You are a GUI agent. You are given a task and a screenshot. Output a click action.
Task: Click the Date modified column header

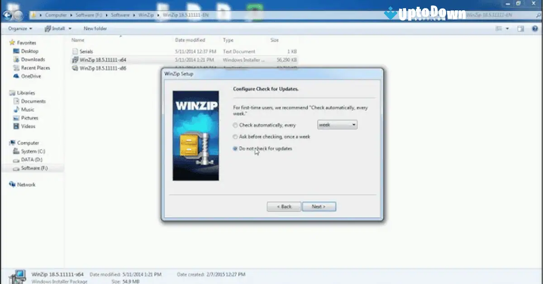191,40
